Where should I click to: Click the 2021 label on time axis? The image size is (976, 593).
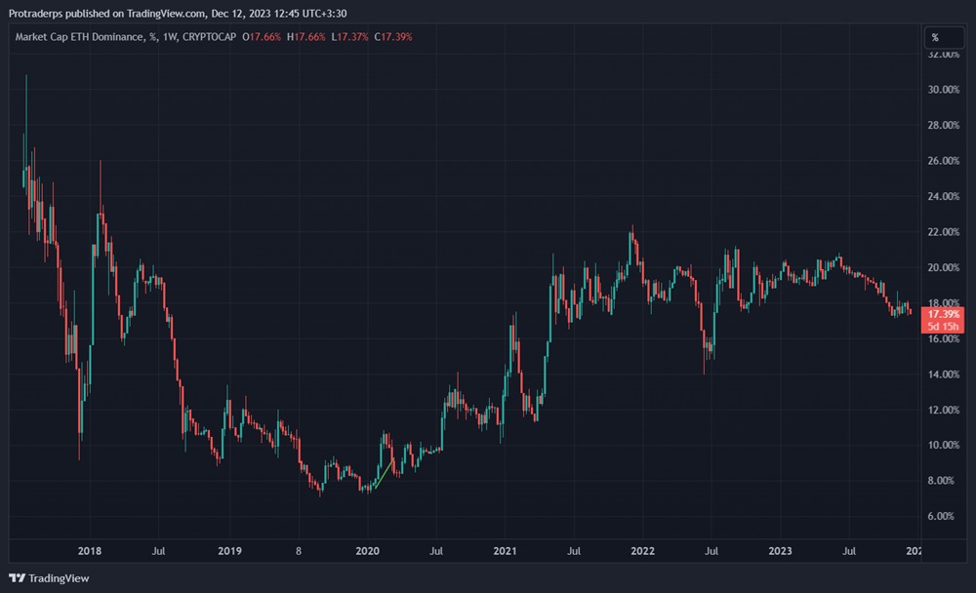coord(505,551)
